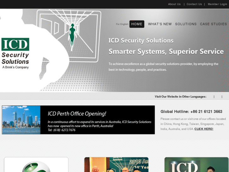The image size is (229, 172).
Task: Click the mission statement starting 'To achieve excellence'
Action: coord(163,67)
